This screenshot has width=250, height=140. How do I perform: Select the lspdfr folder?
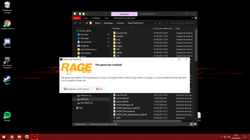(118, 43)
